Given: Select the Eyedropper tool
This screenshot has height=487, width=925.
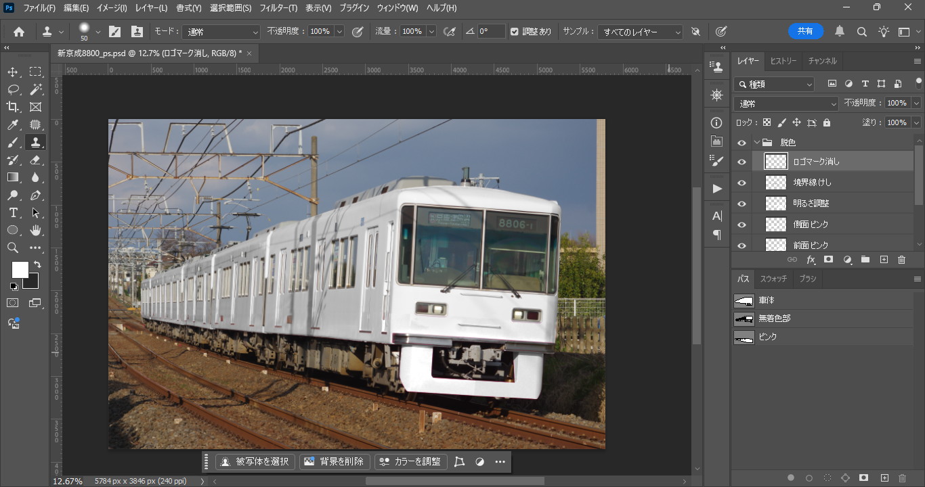Looking at the screenshot, I should (x=13, y=124).
